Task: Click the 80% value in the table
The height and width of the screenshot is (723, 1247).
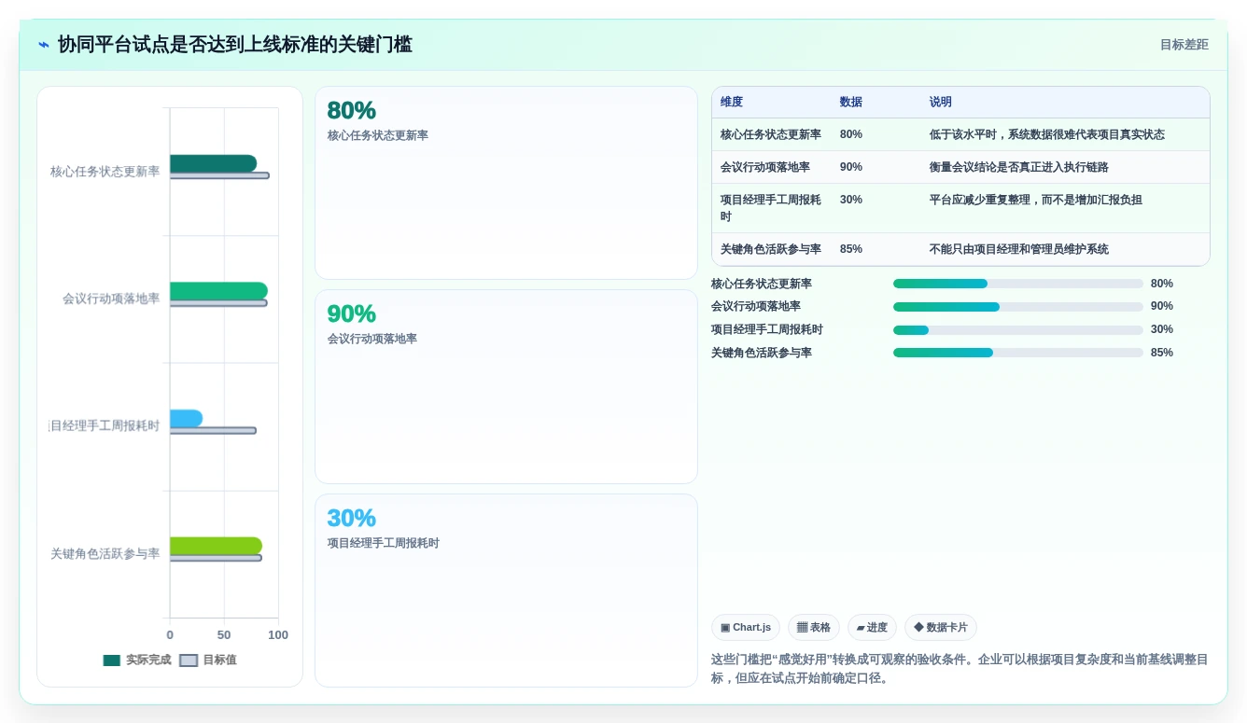Action: coord(851,134)
